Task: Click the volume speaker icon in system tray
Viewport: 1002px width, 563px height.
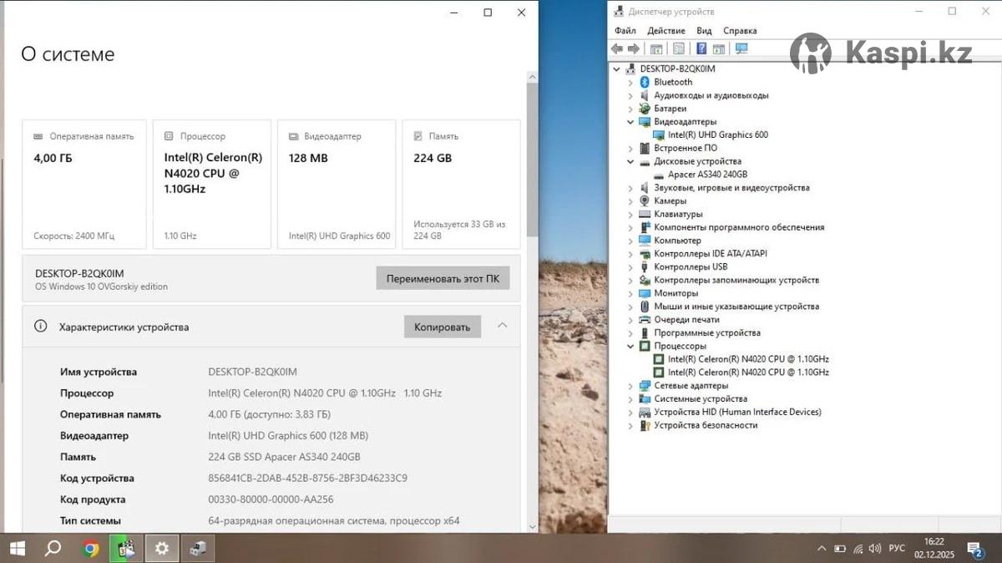Action: click(x=875, y=549)
